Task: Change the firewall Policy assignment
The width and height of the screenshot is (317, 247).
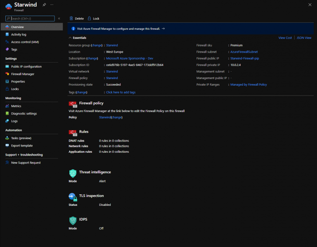Action: pyautogui.click(x=117, y=117)
